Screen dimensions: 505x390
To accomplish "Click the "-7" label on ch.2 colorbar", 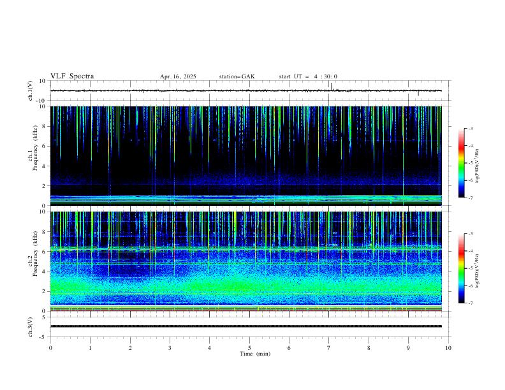I will pos(470,303).
